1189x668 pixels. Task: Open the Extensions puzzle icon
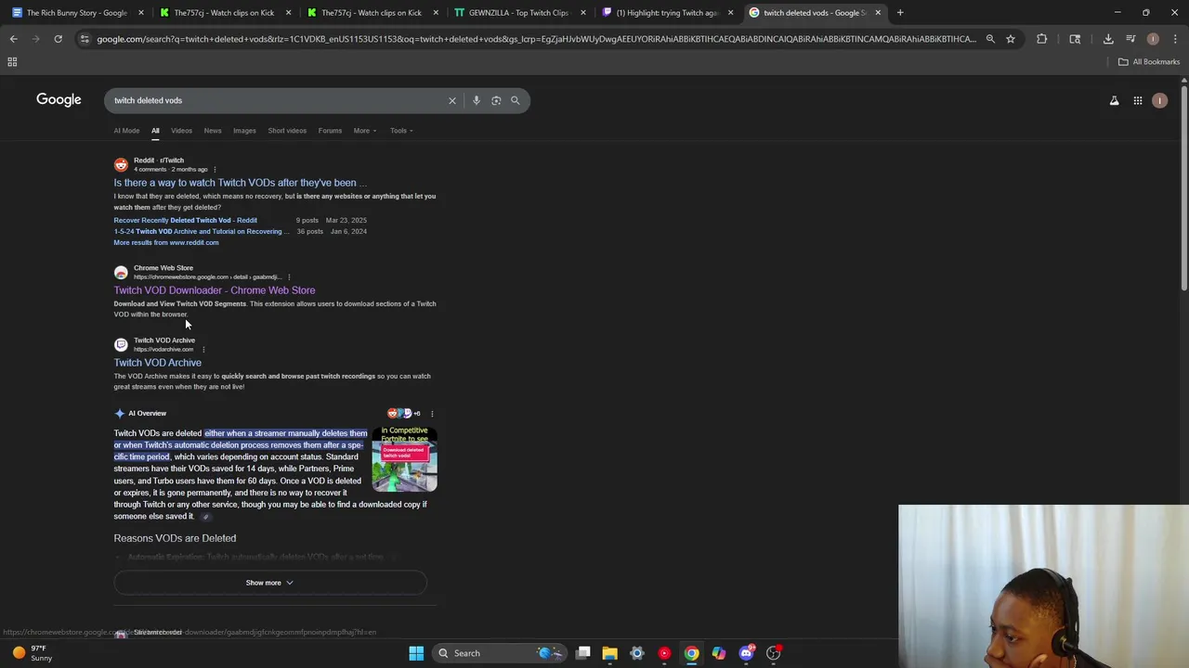pyautogui.click(x=1041, y=39)
